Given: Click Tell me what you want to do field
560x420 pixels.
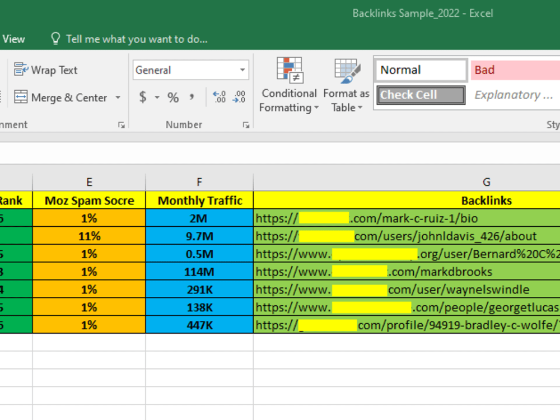Looking at the screenshot, I should click(137, 39).
